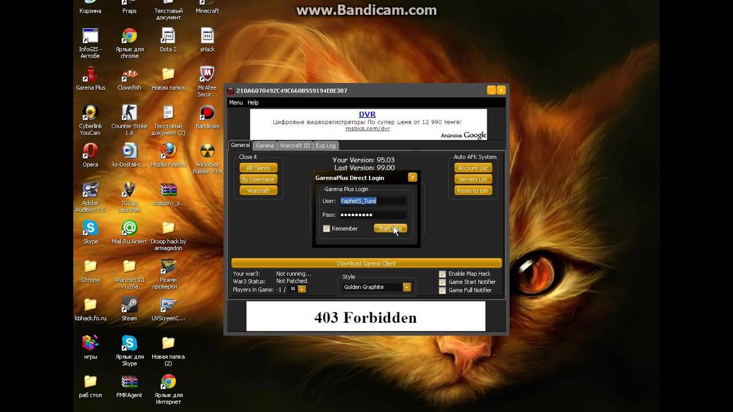
Task: Open the Текстовый документ (2) file icon
Action: 168,120
